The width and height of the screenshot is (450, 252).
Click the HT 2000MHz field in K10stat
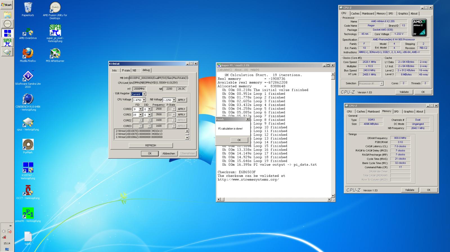click(x=139, y=89)
